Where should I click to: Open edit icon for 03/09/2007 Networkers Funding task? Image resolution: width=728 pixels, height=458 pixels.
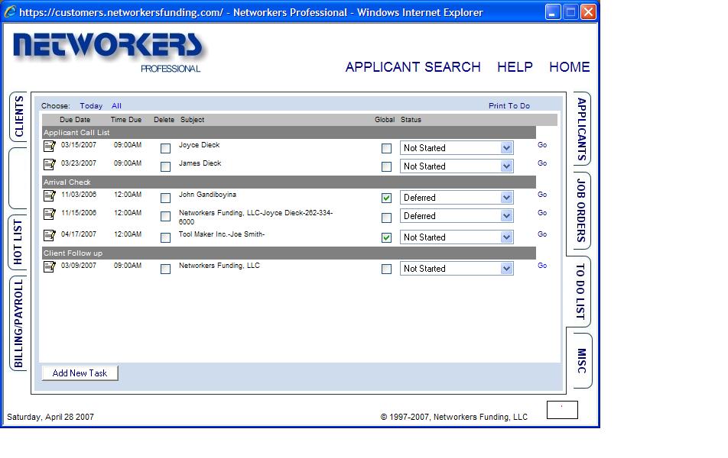pyautogui.click(x=49, y=266)
